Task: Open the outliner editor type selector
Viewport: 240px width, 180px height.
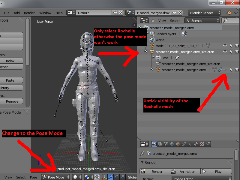Action: pos(144,20)
